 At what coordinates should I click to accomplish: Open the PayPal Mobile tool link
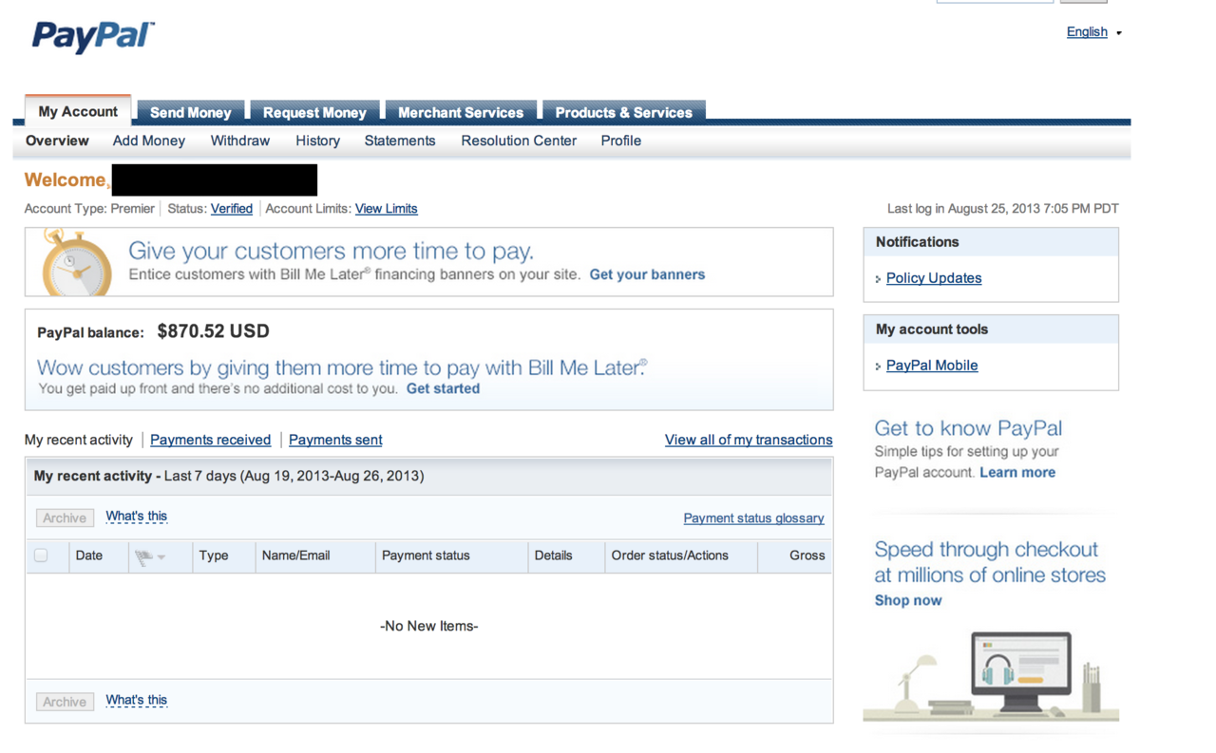coord(932,366)
